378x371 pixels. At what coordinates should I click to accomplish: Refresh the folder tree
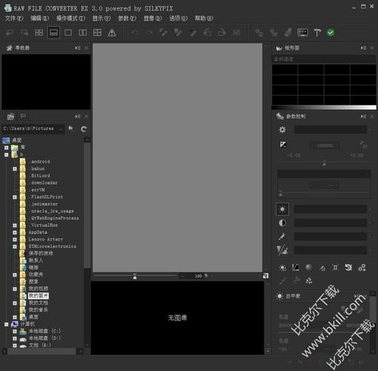point(84,129)
